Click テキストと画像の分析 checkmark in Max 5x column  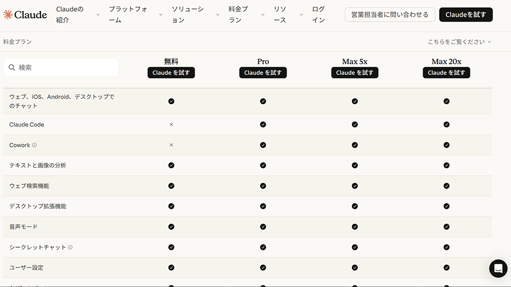(x=355, y=165)
